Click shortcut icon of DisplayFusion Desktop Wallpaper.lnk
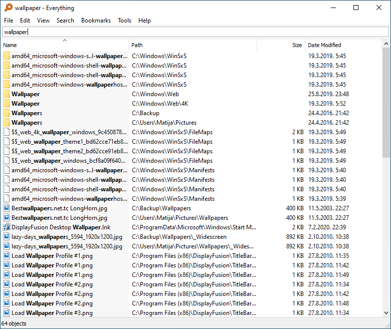Image resolution: width=391 pixels, height=329 pixels. 7,227
